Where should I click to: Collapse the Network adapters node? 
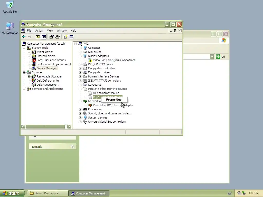point(80,101)
